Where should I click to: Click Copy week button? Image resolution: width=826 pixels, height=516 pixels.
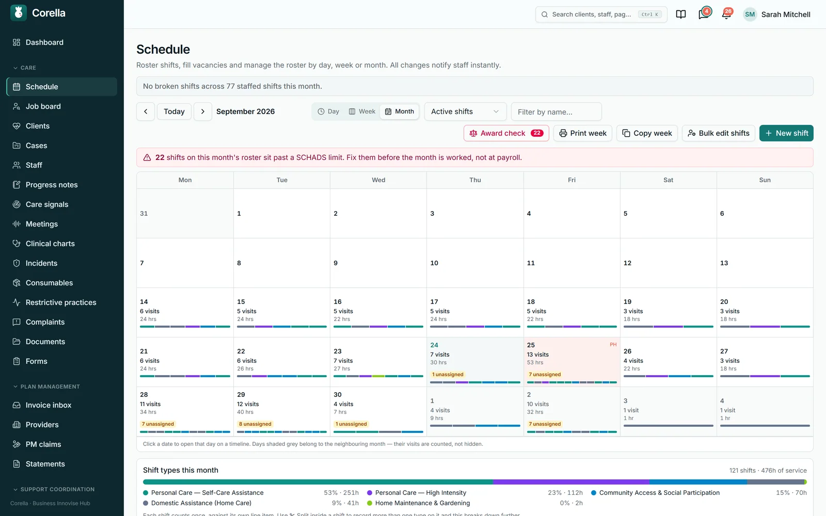pyautogui.click(x=647, y=133)
